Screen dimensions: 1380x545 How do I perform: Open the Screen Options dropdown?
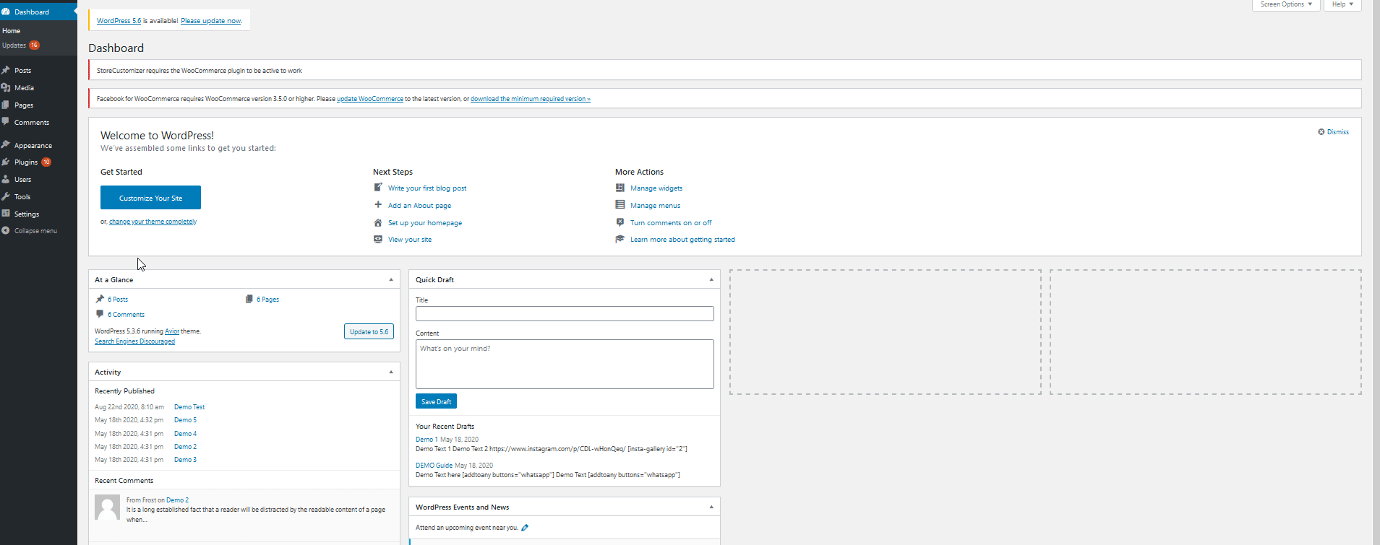(x=1286, y=4)
